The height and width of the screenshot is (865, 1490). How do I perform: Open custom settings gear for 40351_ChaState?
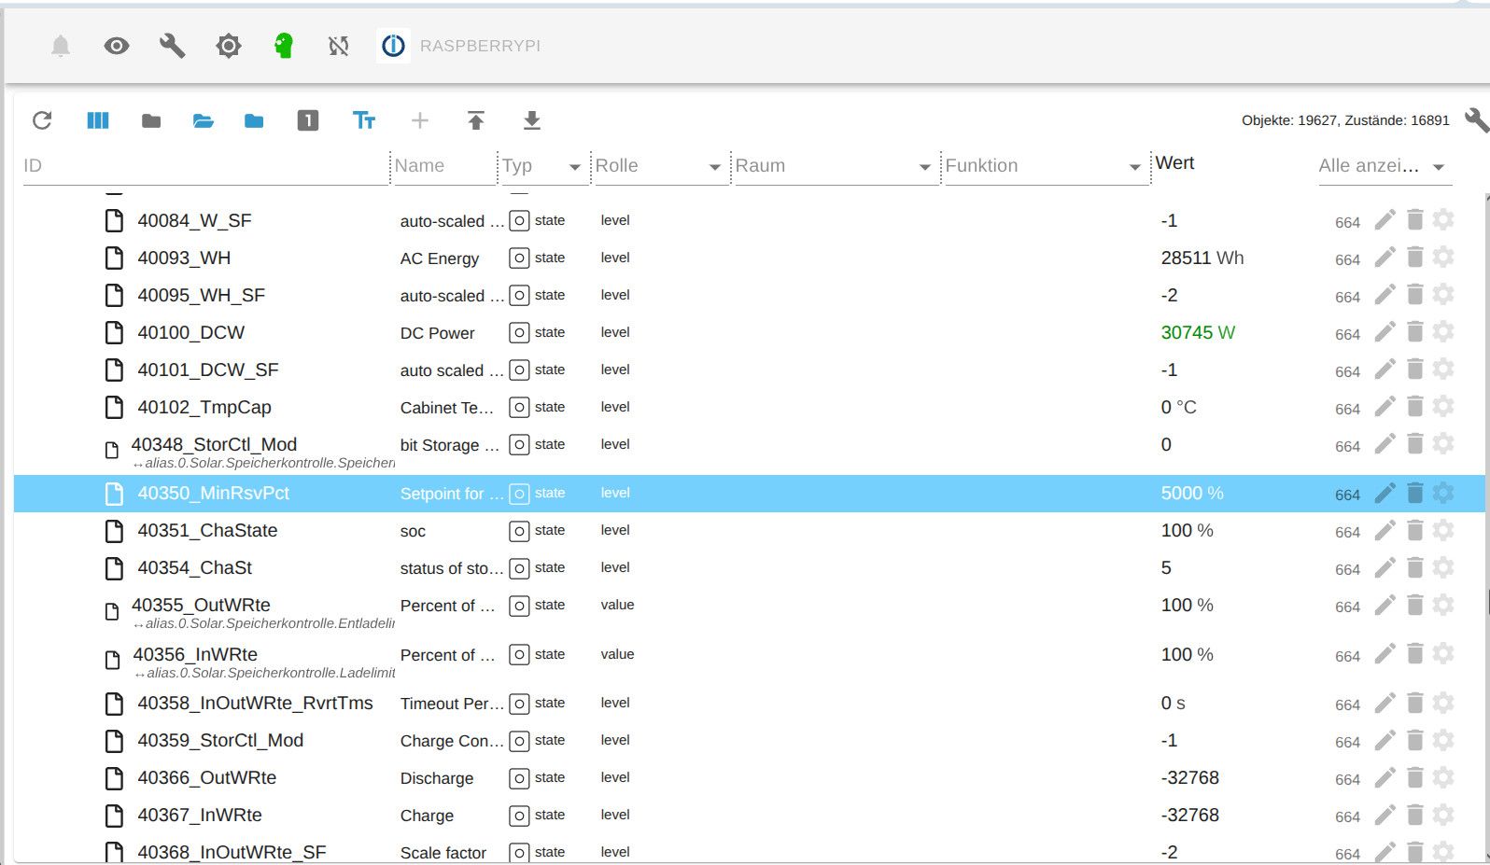[x=1443, y=530]
